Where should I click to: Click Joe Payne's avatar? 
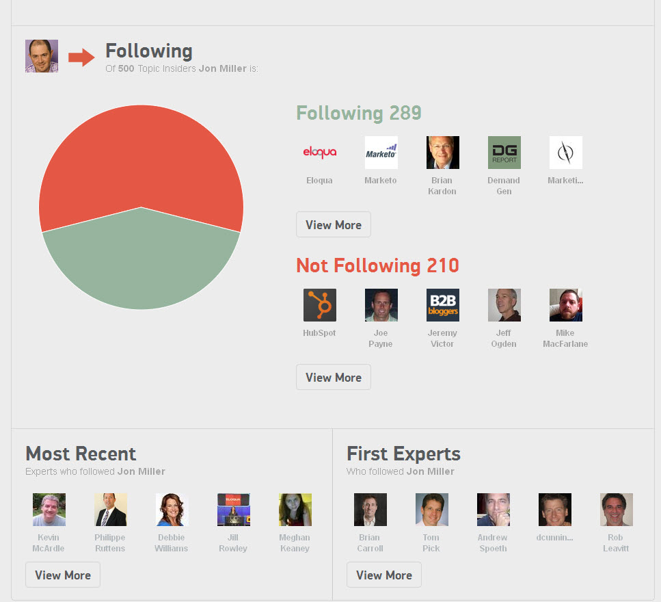tap(381, 305)
